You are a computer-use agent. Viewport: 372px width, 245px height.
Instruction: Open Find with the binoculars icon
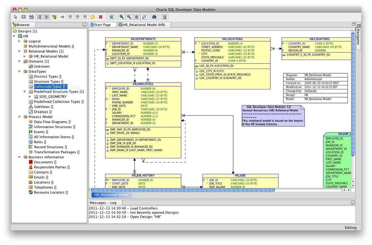pyautogui.click(x=154, y=17)
